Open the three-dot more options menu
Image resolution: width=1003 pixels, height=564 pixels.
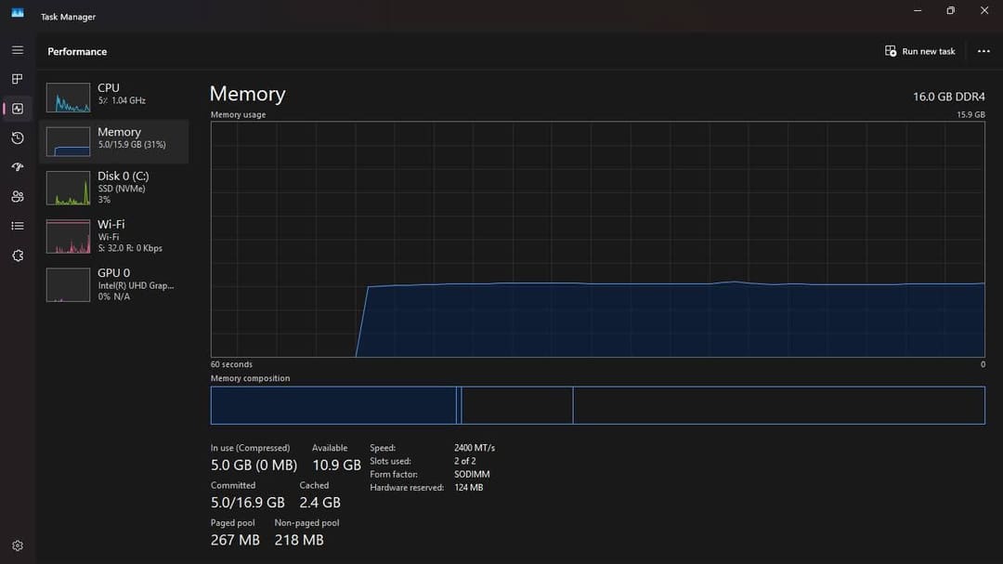click(983, 51)
